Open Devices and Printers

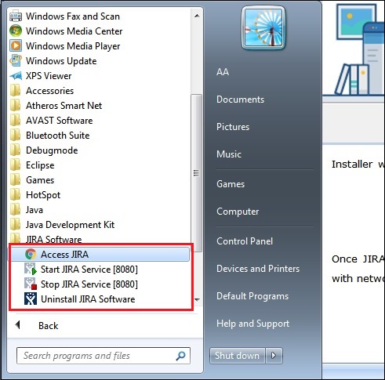pos(258,269)
